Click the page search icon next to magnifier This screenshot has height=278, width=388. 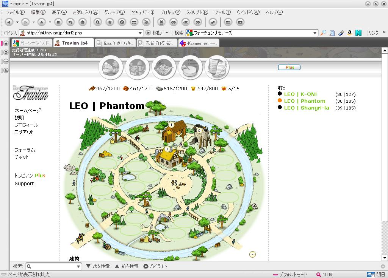(x=332, y=32)
